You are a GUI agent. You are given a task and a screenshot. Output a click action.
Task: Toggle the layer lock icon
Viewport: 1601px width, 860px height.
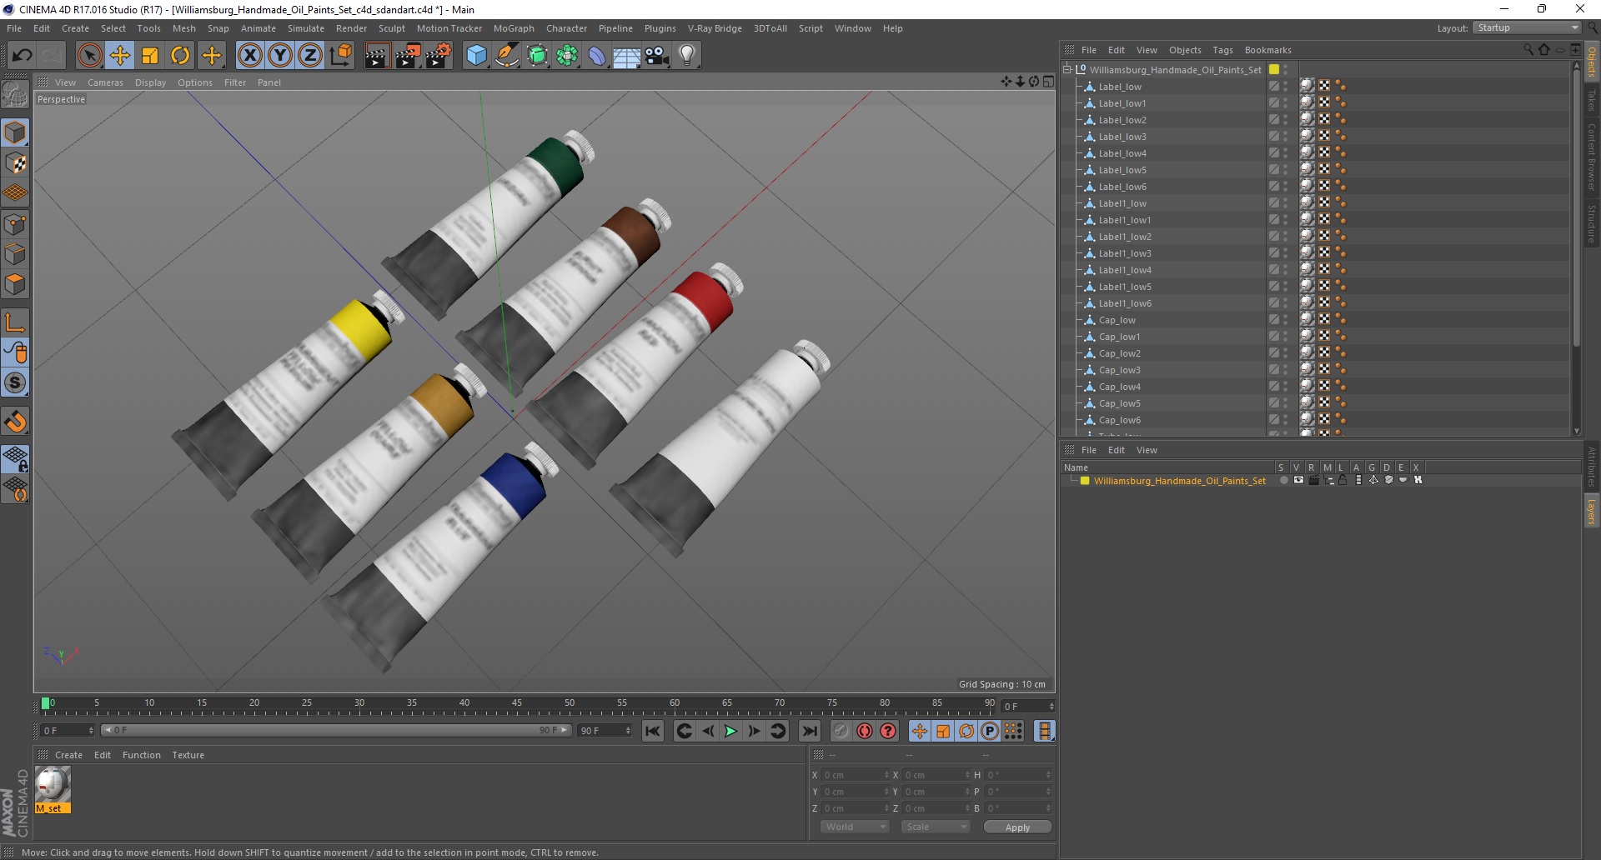click(x=1343, y=480)
